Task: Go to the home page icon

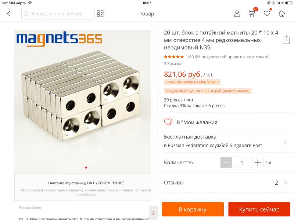Action: (x=282, y=14)
